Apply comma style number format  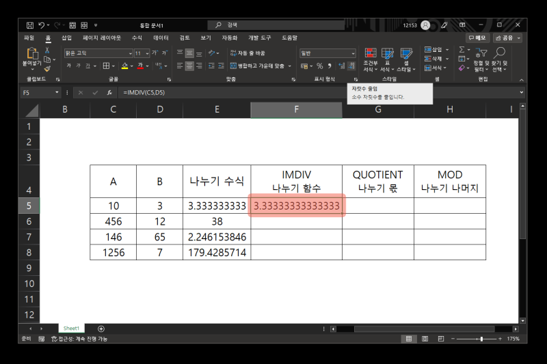tap(330, 66)
